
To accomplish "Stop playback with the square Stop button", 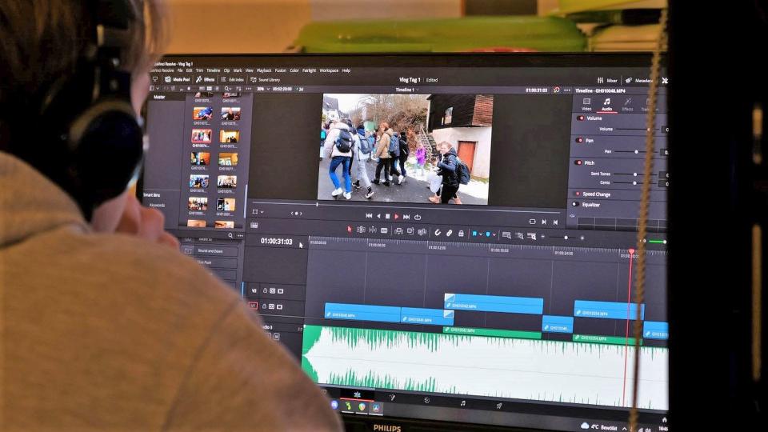I will (387, 217).
